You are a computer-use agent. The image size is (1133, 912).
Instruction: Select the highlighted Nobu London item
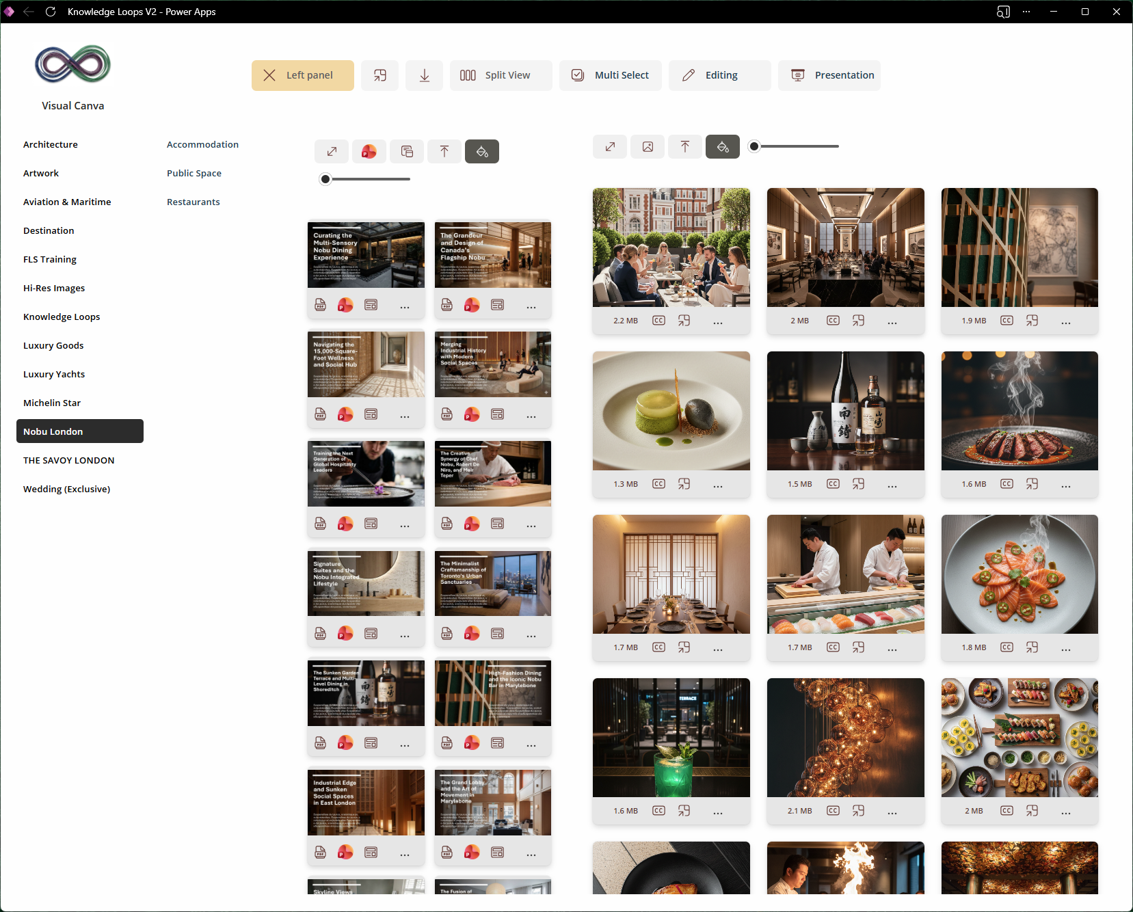tap(80, 431)
